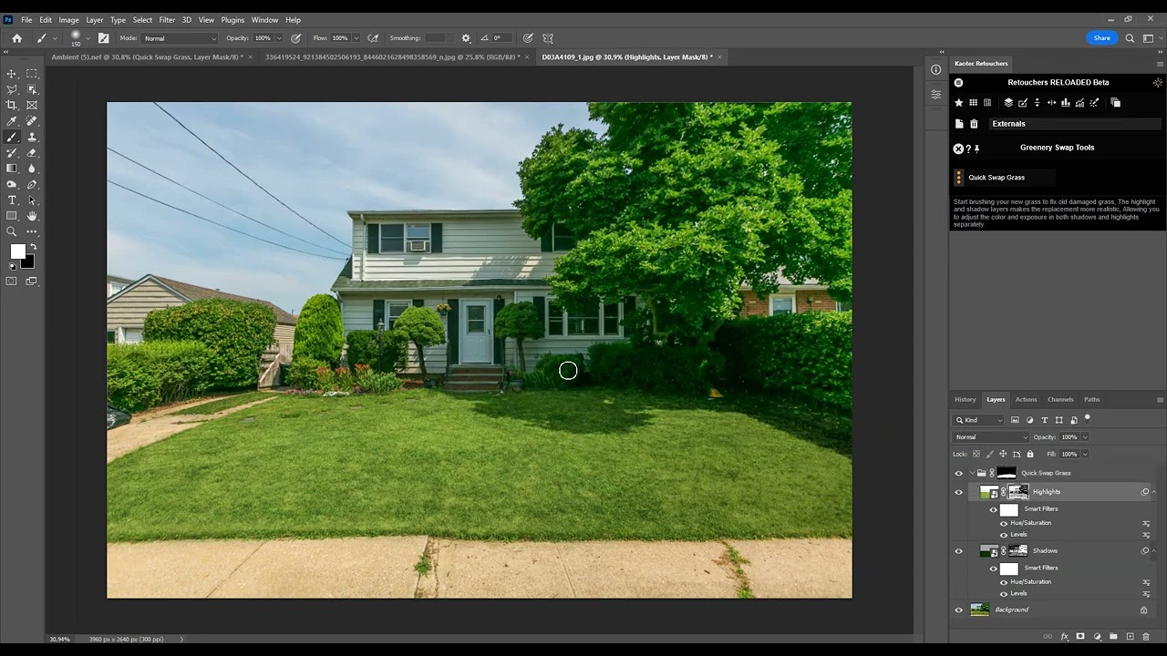Click the star favorites icon in Retouchers panel
The height and width of the screenshot is (656, 1167).
point(958,103)
